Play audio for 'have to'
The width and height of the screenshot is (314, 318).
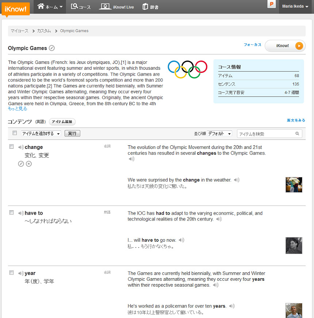(21, 213)
